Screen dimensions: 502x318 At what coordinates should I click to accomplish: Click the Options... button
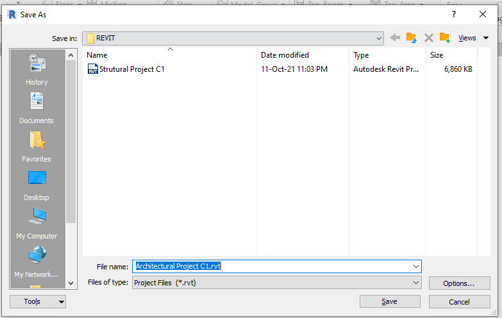460,283
